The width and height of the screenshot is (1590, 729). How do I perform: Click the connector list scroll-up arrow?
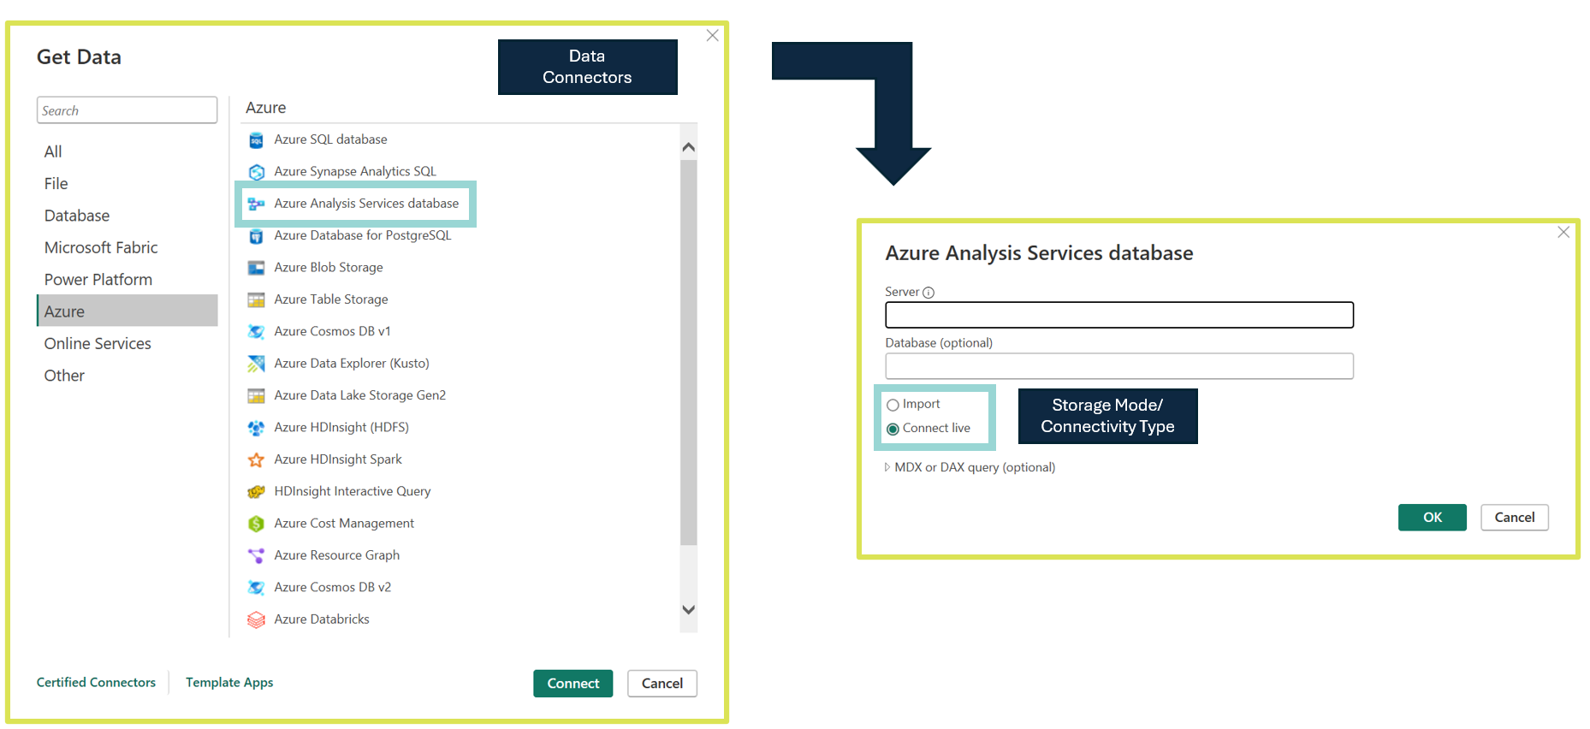(689, 147)
